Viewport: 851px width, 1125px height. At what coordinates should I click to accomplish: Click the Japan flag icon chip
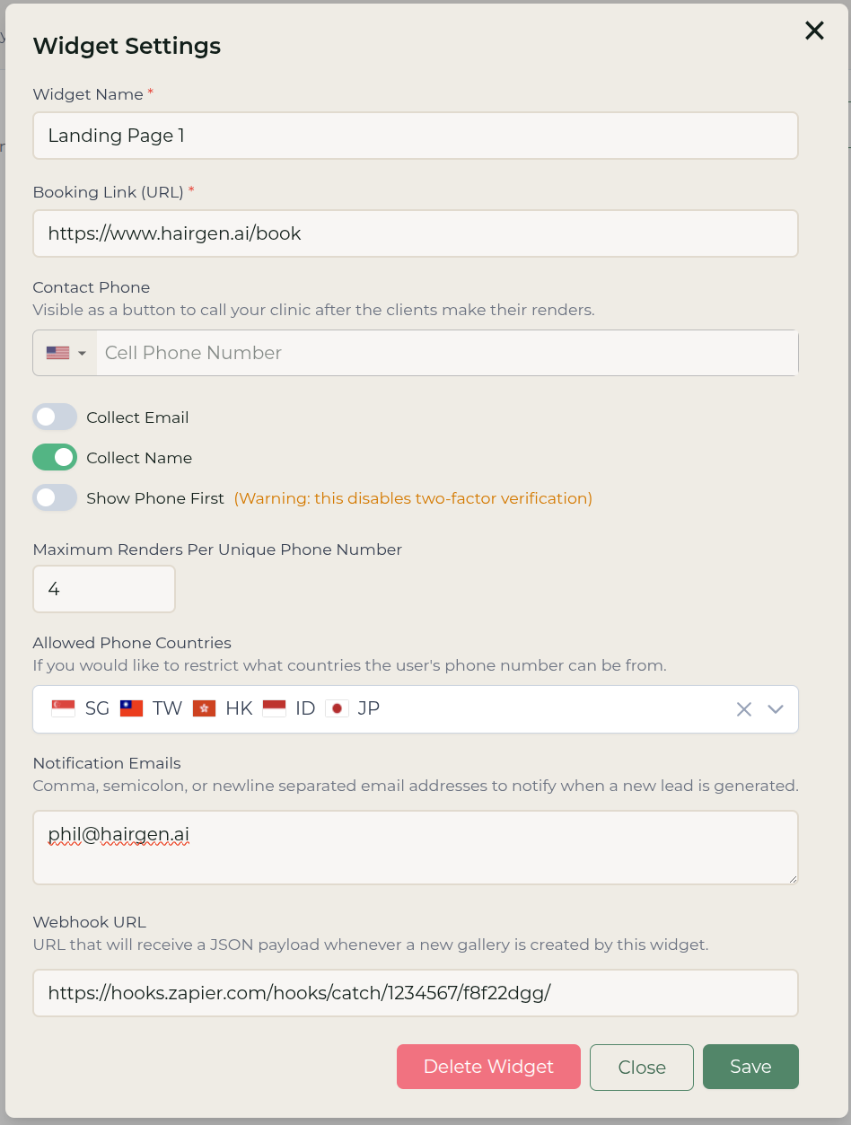[x=336, y=708]
